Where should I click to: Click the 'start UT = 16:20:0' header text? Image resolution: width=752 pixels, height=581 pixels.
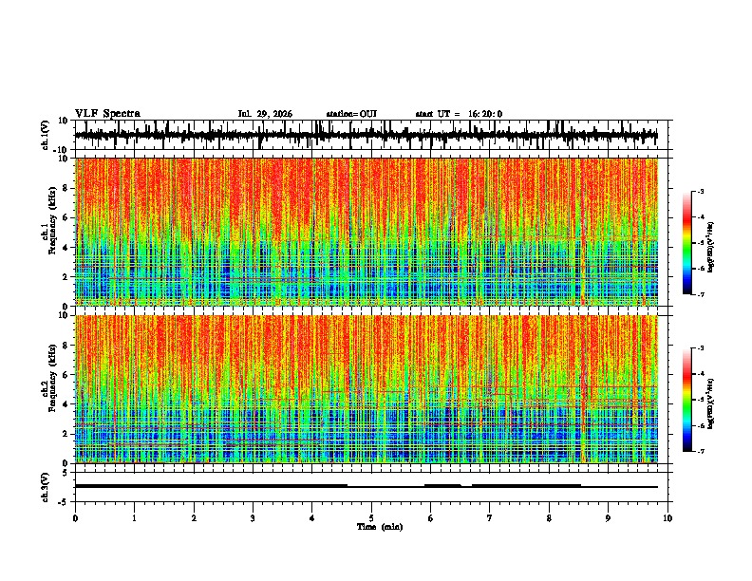coord(459,114)
